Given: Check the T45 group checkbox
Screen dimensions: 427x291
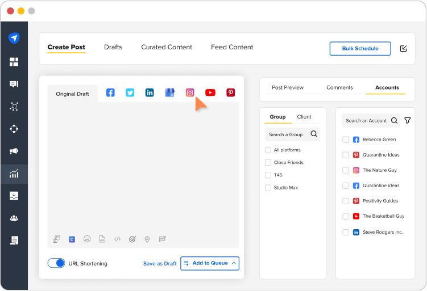Looking at the screenshot, I should pos(268,175).
